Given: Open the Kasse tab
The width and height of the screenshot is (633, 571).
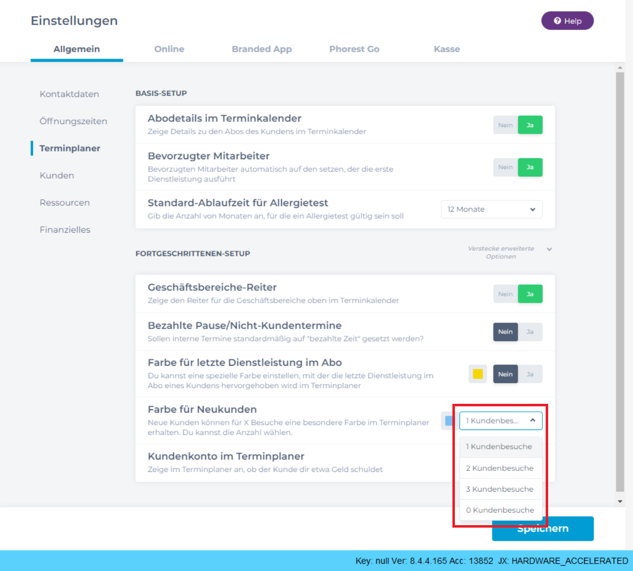Looking at the screenshot, I should click(447, 49).
